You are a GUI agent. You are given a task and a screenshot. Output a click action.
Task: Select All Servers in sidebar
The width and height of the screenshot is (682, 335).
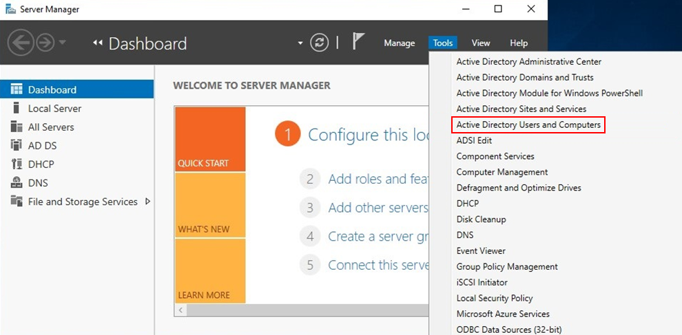click(x=51, y=127)
